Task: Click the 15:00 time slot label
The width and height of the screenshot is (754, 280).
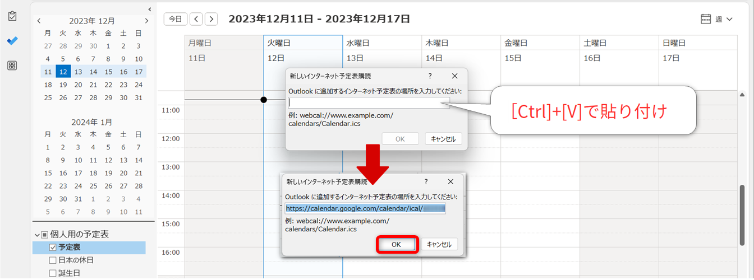Action: pos(170,224)
